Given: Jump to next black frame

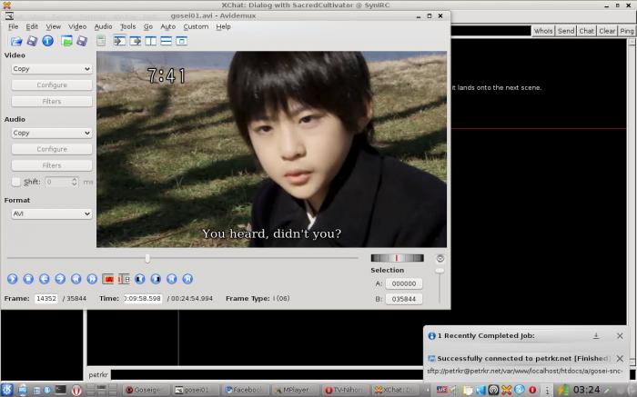Looking at the screenshot, I should [x=156, y=279].
